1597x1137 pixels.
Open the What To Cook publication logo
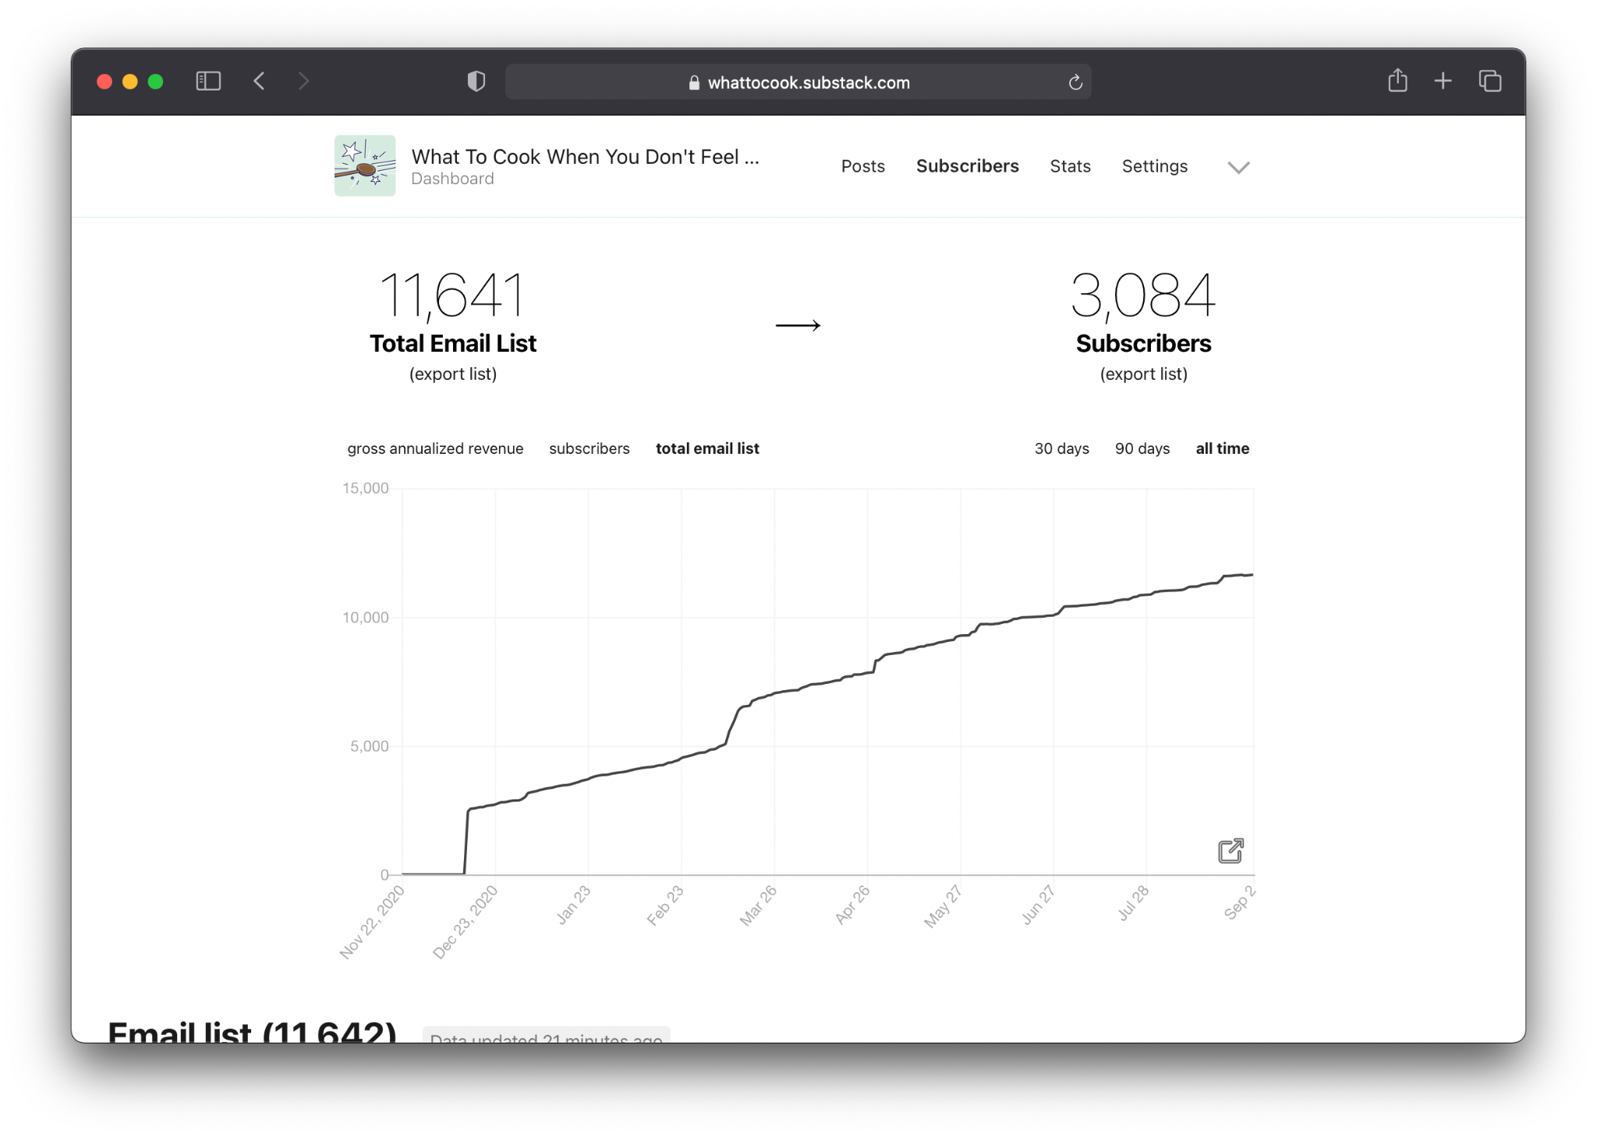point(363,165)
